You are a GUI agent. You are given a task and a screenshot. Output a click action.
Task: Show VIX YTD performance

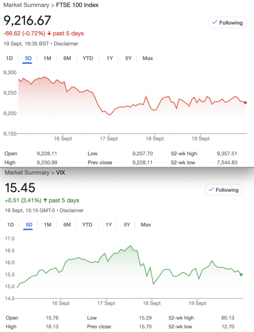[87, 225]
